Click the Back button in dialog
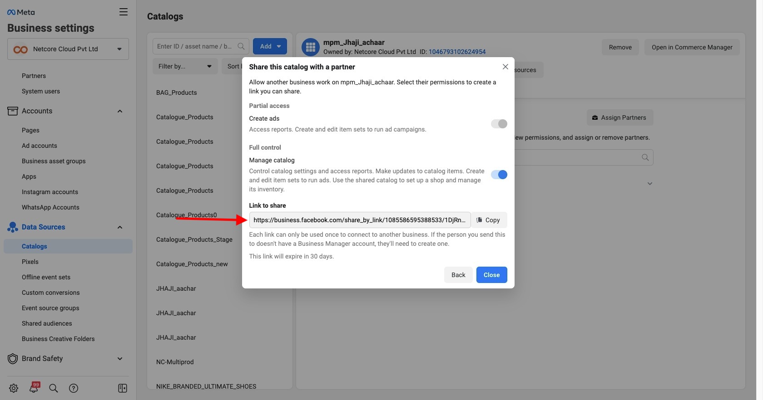 tap(458, 275)
